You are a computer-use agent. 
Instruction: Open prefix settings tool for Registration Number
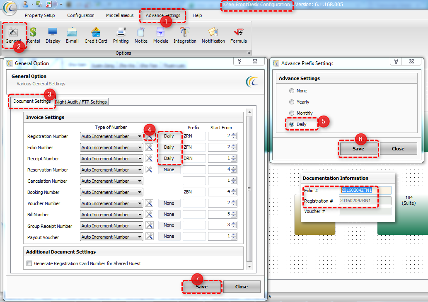(x=149, y=136)
